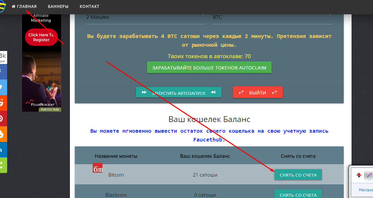This screenshot has width=373, height=198.
Task: Pin the page with the Pinterest icon
Action: (x=3, y=118)
